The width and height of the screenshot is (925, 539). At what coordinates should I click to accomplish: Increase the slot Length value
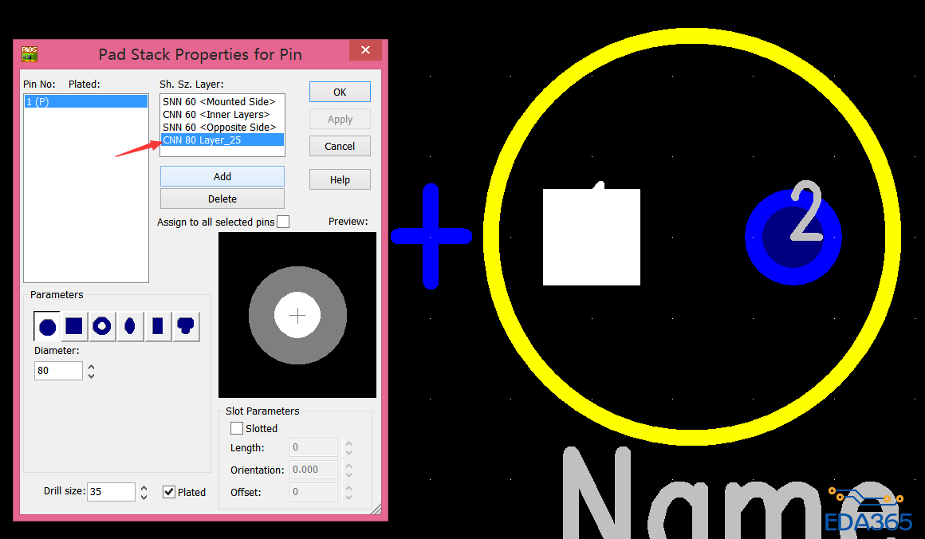click(348, 443)
